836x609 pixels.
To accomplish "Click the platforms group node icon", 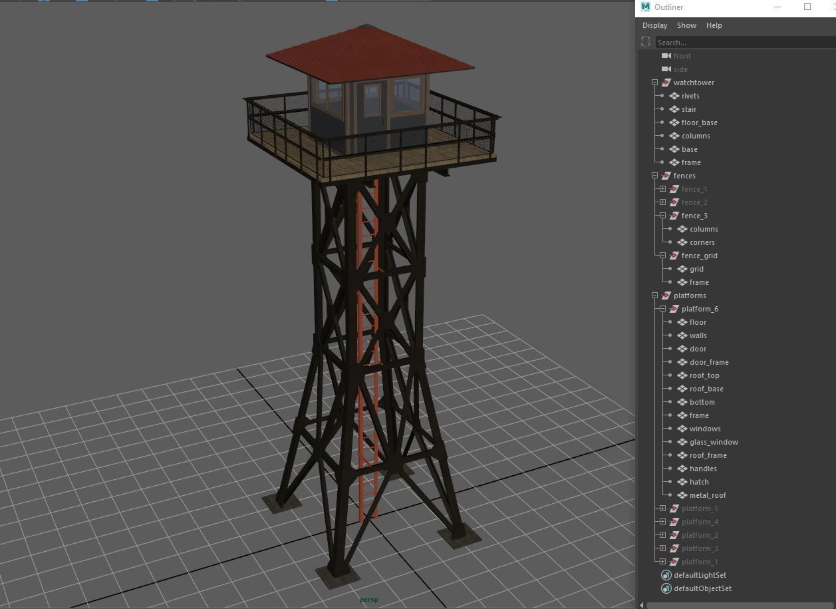I will [666, 296].
